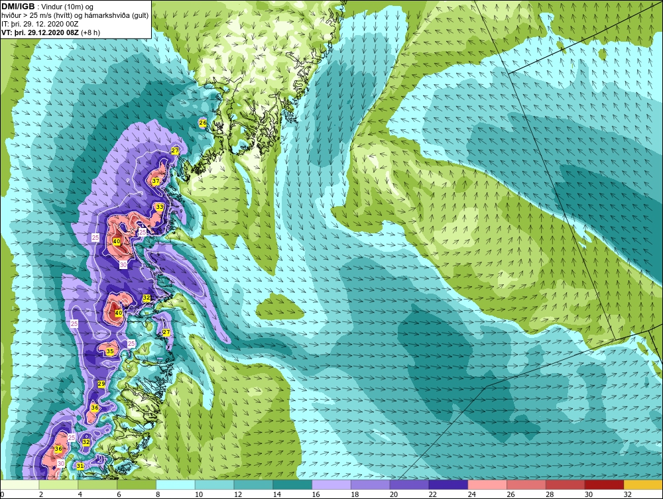Click the DMI/IGB title in the header
The image size is (663, 499).
coord(18,7)
